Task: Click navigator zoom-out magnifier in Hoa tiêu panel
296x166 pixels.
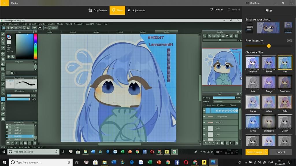Action: tap(218, 36)
